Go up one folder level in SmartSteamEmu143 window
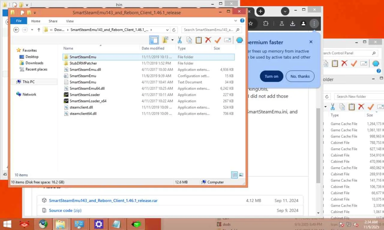 coord(39,30)
